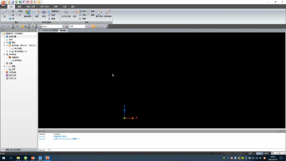286x161 pixels.
Task: Click the Intersection split (交叉点分割) tool
Action: [x=66, y=13]
